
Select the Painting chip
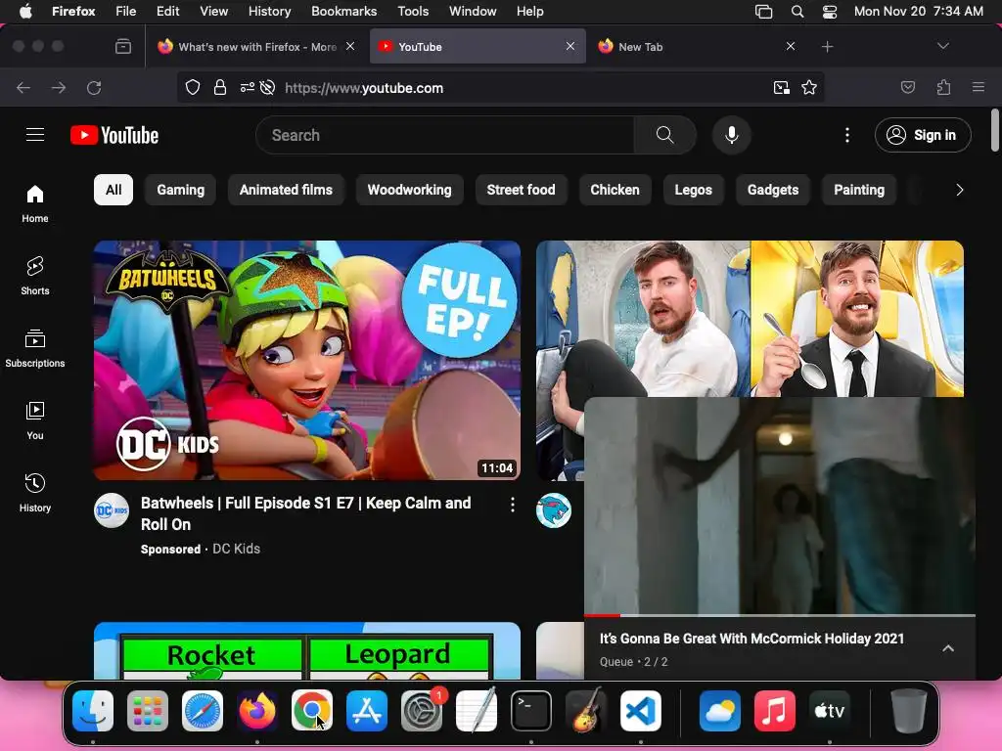tap(859, 190)
